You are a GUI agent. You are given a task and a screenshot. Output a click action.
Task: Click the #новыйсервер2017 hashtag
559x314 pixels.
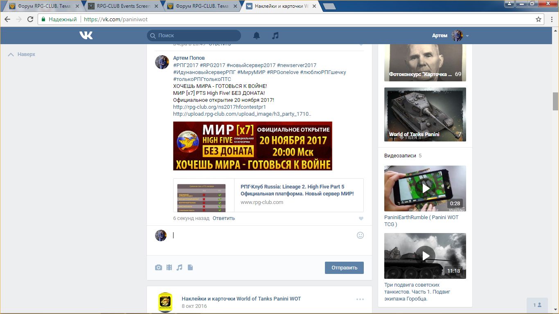click(x=251, y=65)
